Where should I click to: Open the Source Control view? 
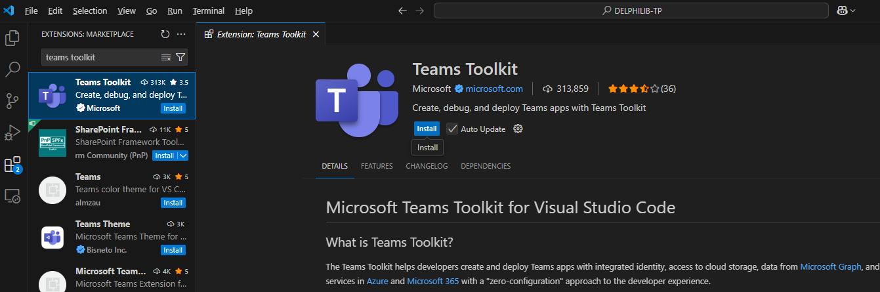pyautogui.click(x=12, y=100)
